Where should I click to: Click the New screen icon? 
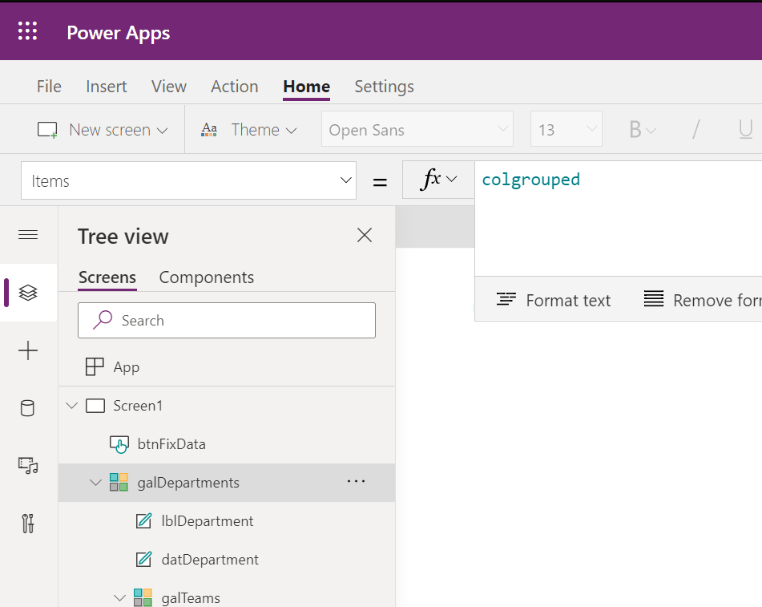[x=47, y=130]
